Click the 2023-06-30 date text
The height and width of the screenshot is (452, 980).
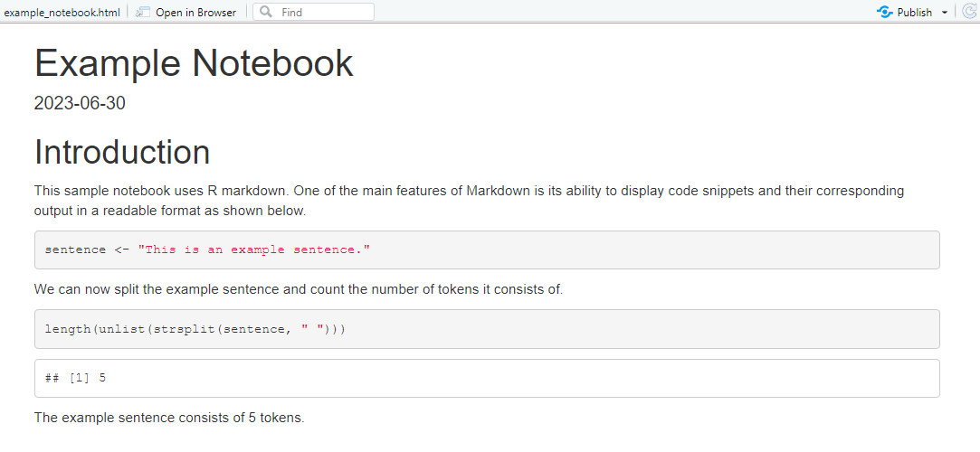[x=80, y=103]
